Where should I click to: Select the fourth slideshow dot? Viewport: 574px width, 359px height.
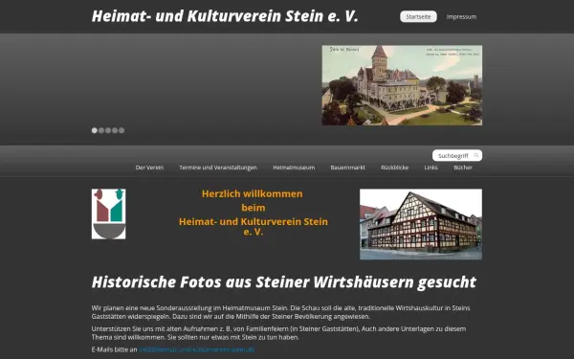click(x=115, y=130)
